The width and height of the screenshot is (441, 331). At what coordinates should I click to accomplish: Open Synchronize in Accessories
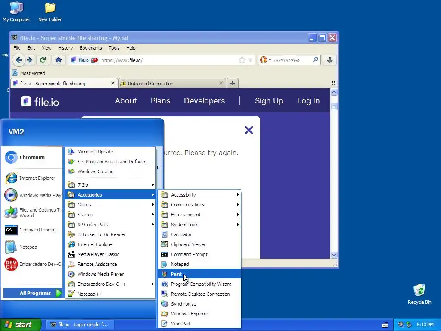[x=199, y=304]
